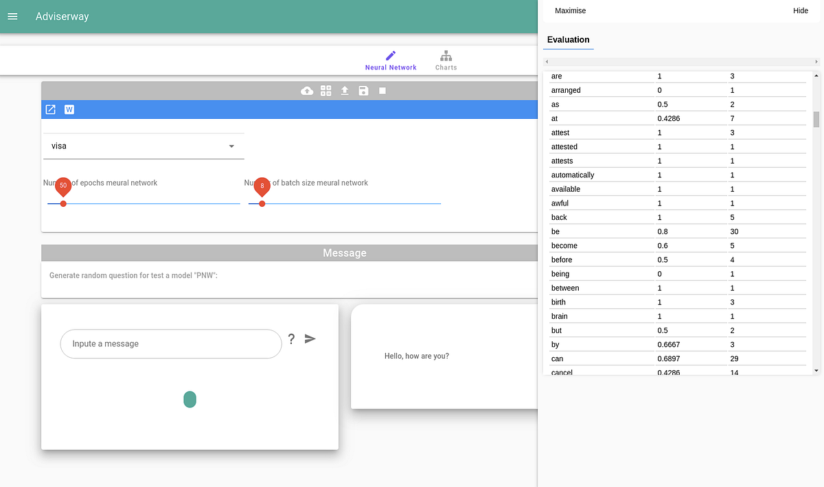Open the app navigation hamburger menu
This screenshot has height=487, width=824.
pos(12,16)
